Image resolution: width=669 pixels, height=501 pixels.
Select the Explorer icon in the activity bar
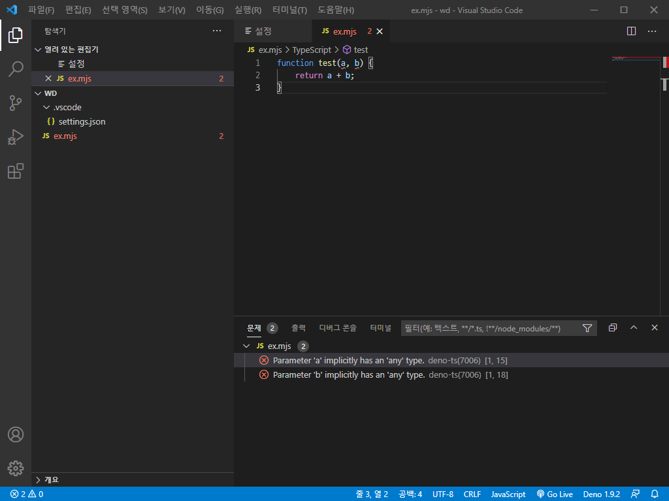[x=16, y=35]
